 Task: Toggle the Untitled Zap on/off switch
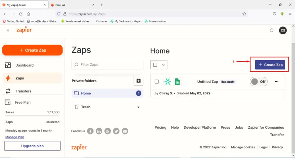259,82
